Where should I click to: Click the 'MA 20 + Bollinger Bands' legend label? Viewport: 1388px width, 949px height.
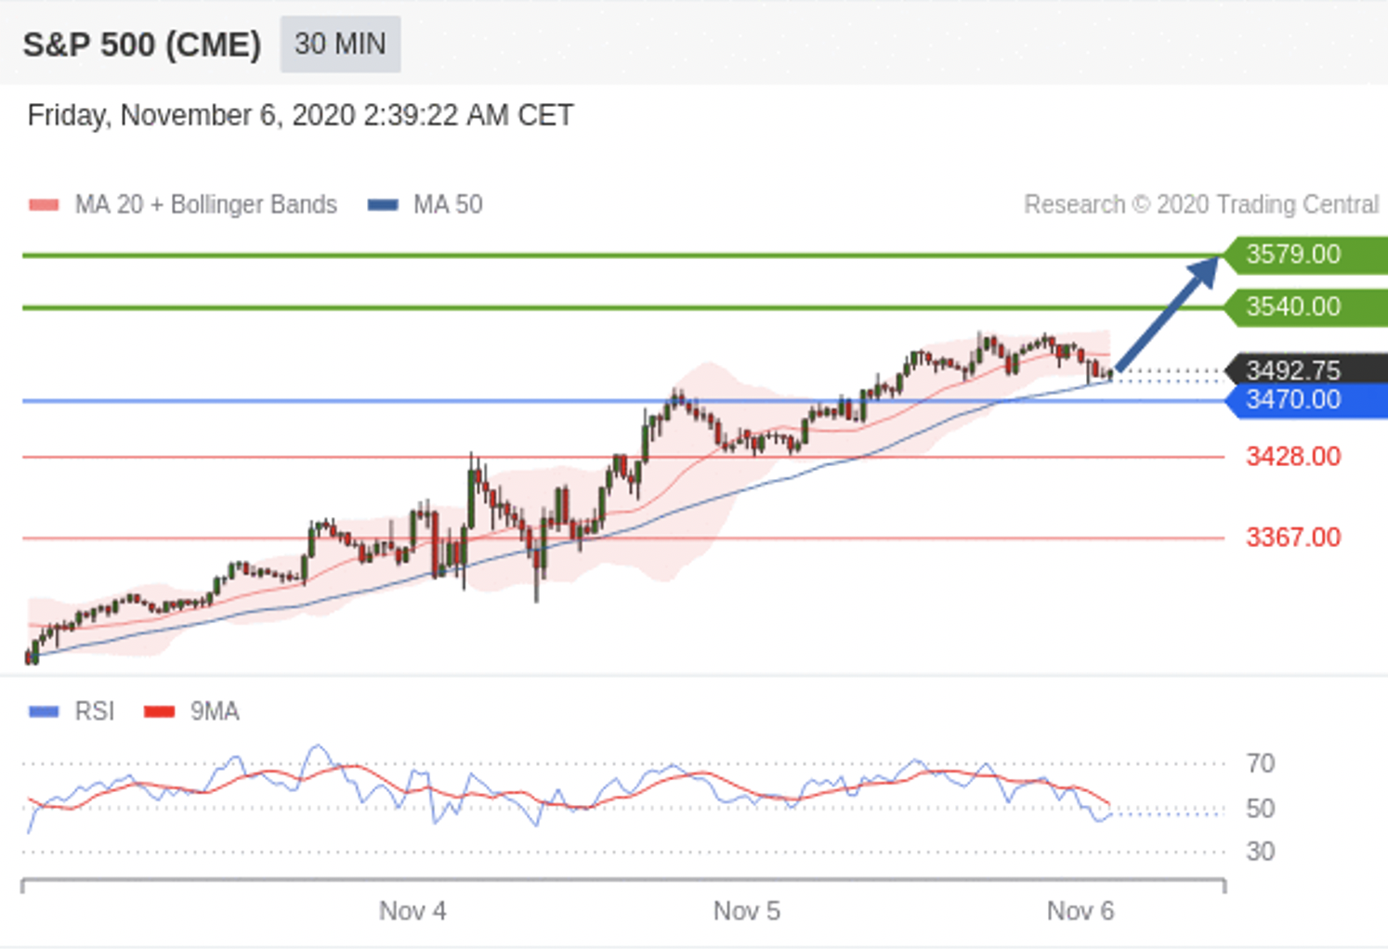206,204
